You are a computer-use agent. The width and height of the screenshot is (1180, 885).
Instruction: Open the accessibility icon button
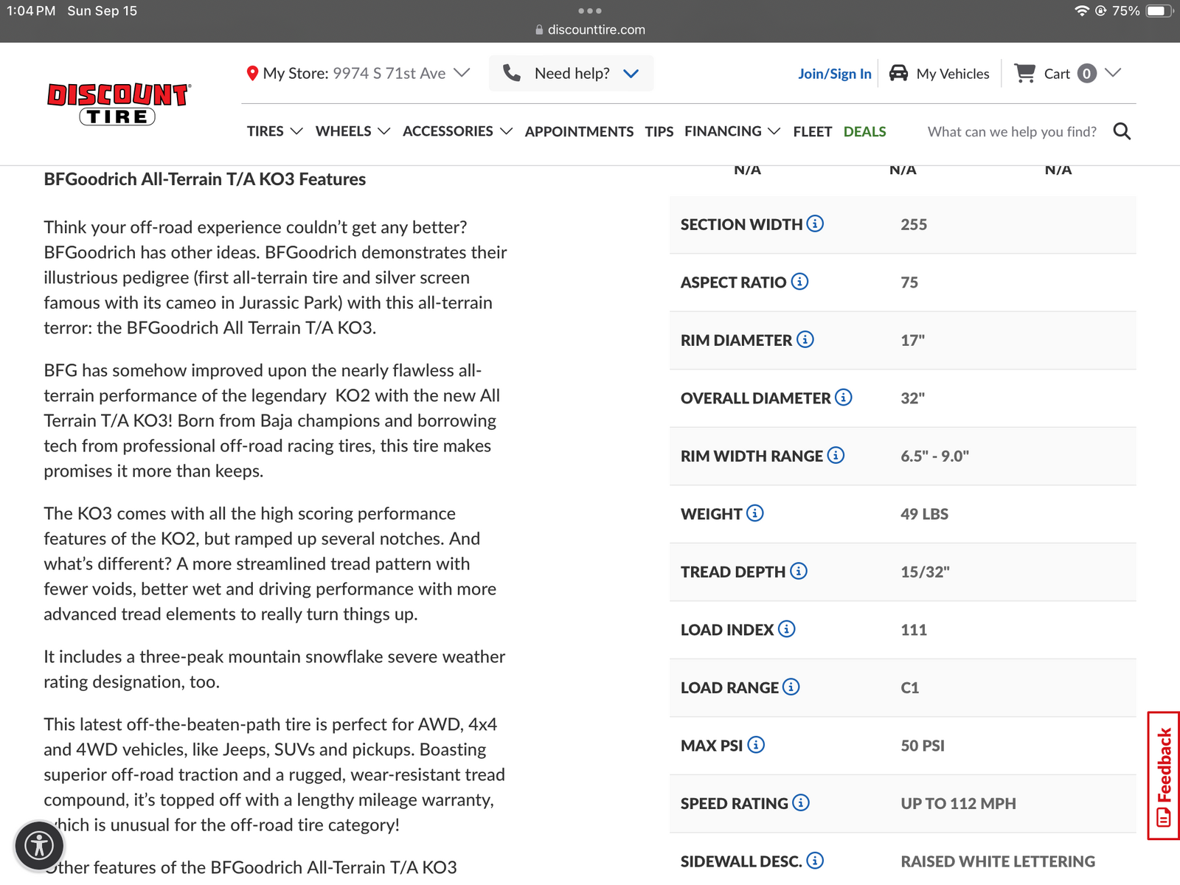click(39, 845)
